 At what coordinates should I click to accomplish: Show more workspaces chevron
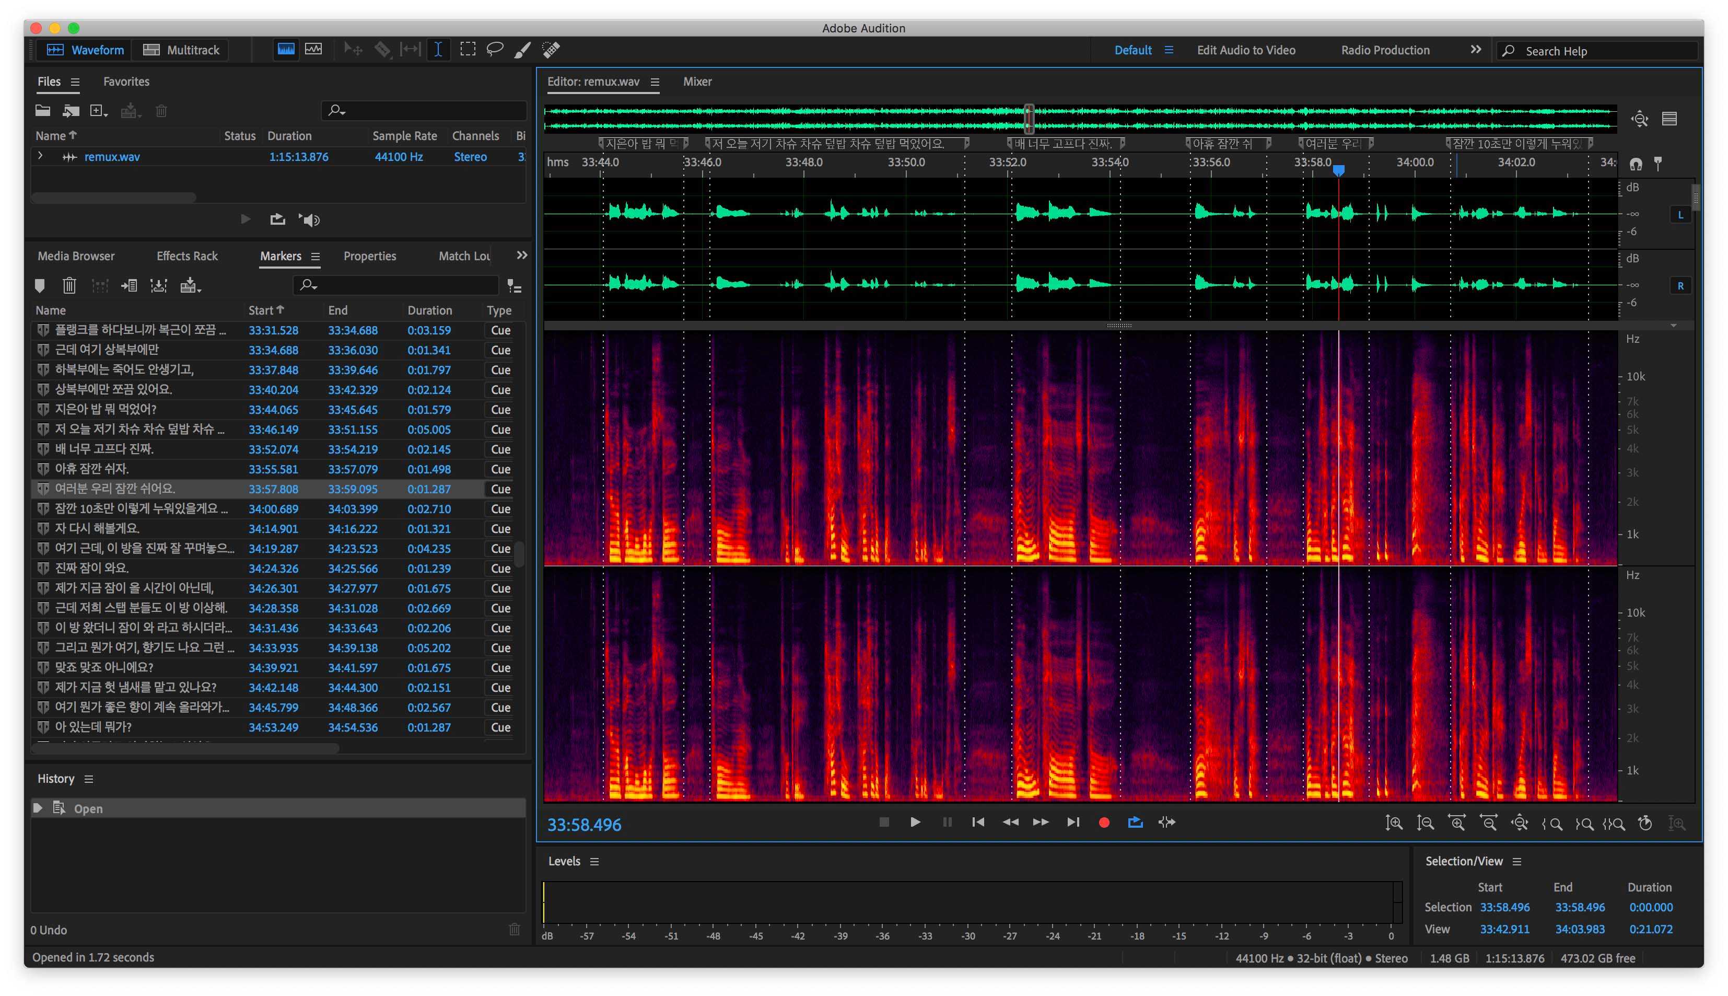pyautogui.click(x=1476, y=50)
